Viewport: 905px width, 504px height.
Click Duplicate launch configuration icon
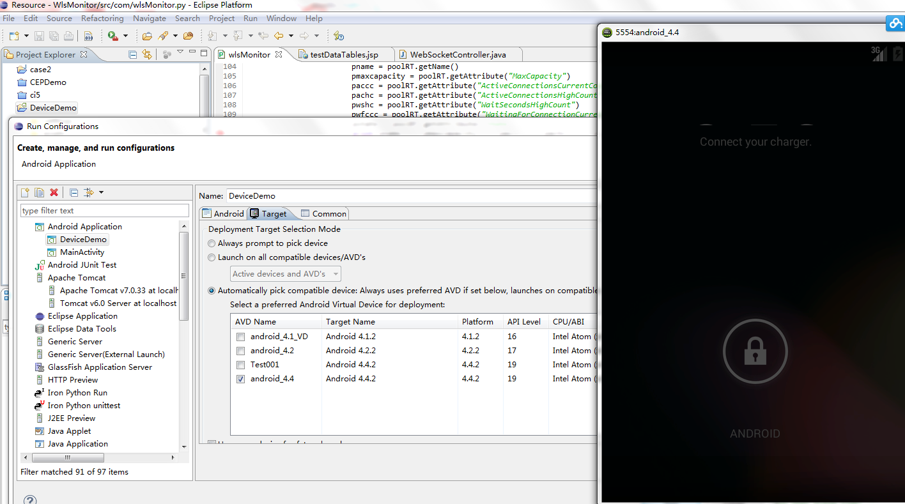[x=40, y=192]
